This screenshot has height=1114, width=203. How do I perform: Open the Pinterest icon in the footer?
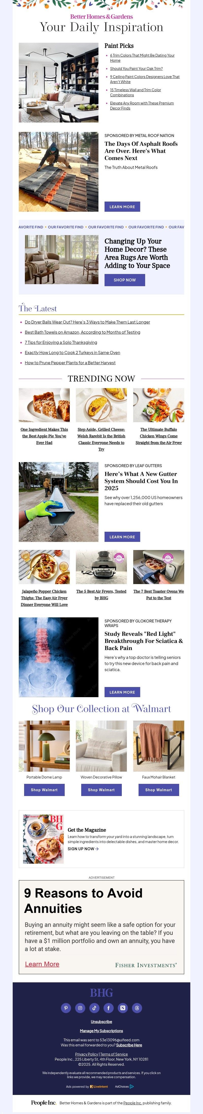click(x=66, y=1008)
